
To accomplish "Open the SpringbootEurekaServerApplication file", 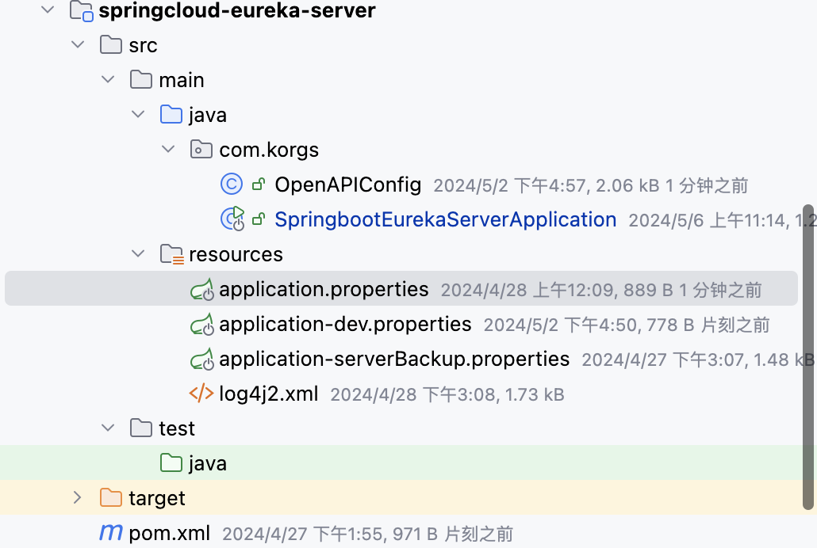I will [x=445, y=219].
